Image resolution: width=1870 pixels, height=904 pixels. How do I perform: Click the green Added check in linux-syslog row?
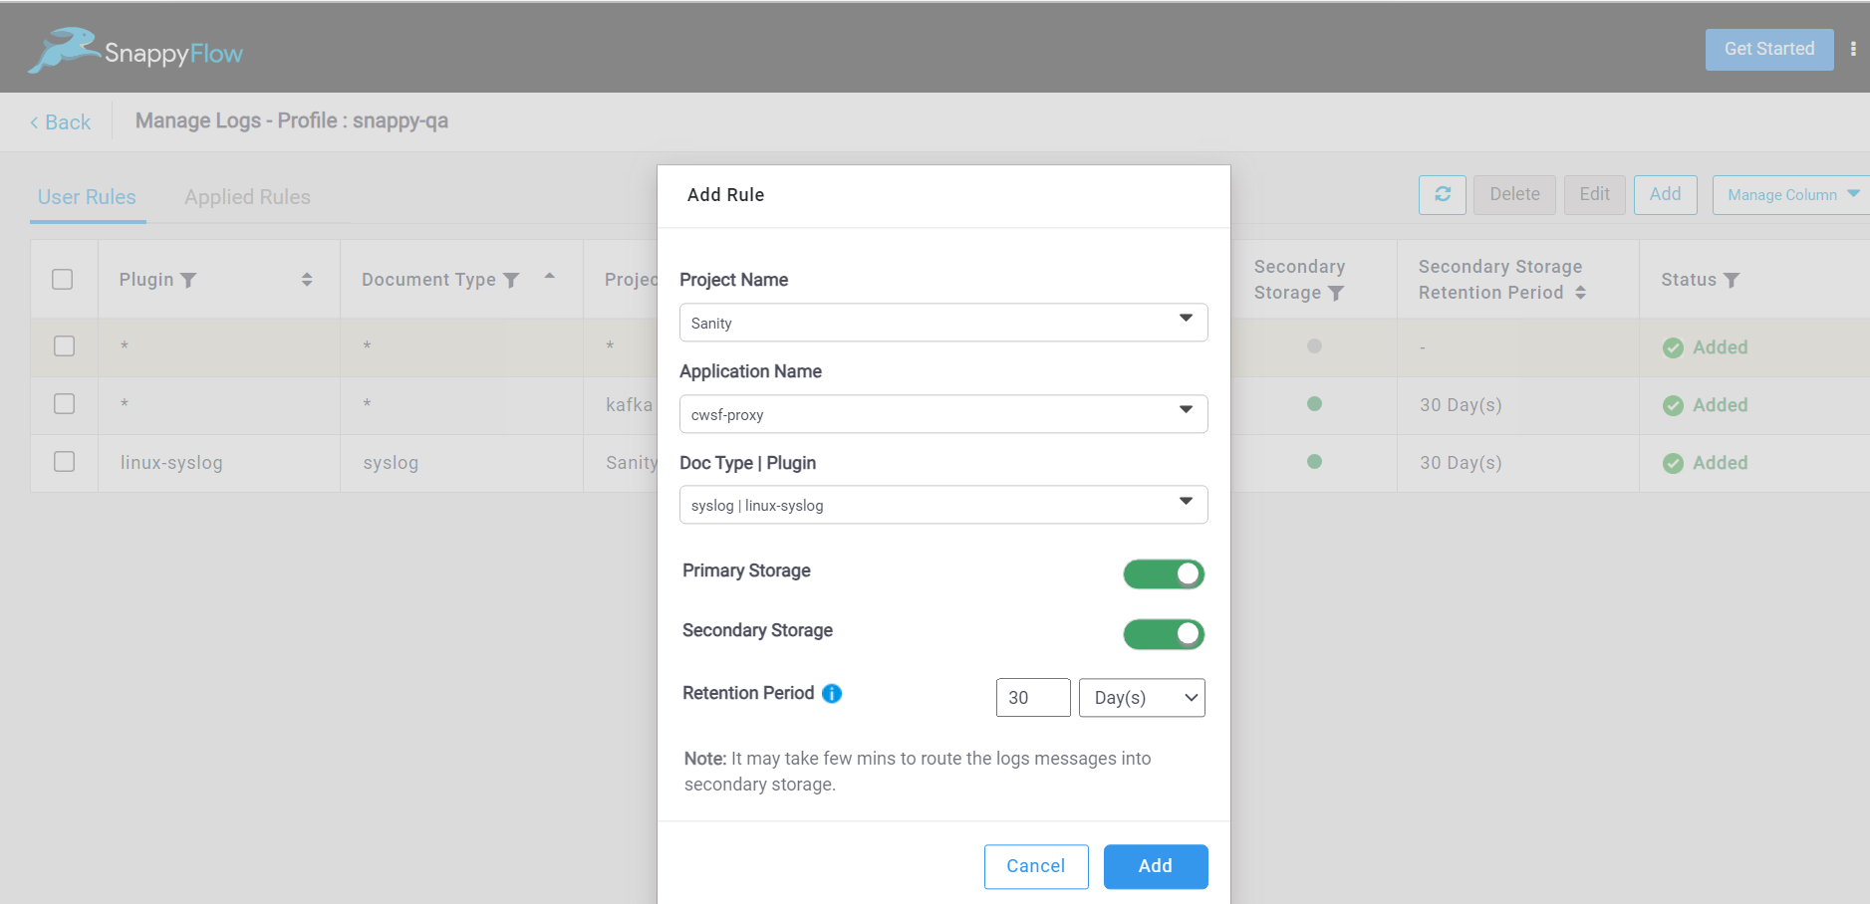click(x=1674, y=463)
